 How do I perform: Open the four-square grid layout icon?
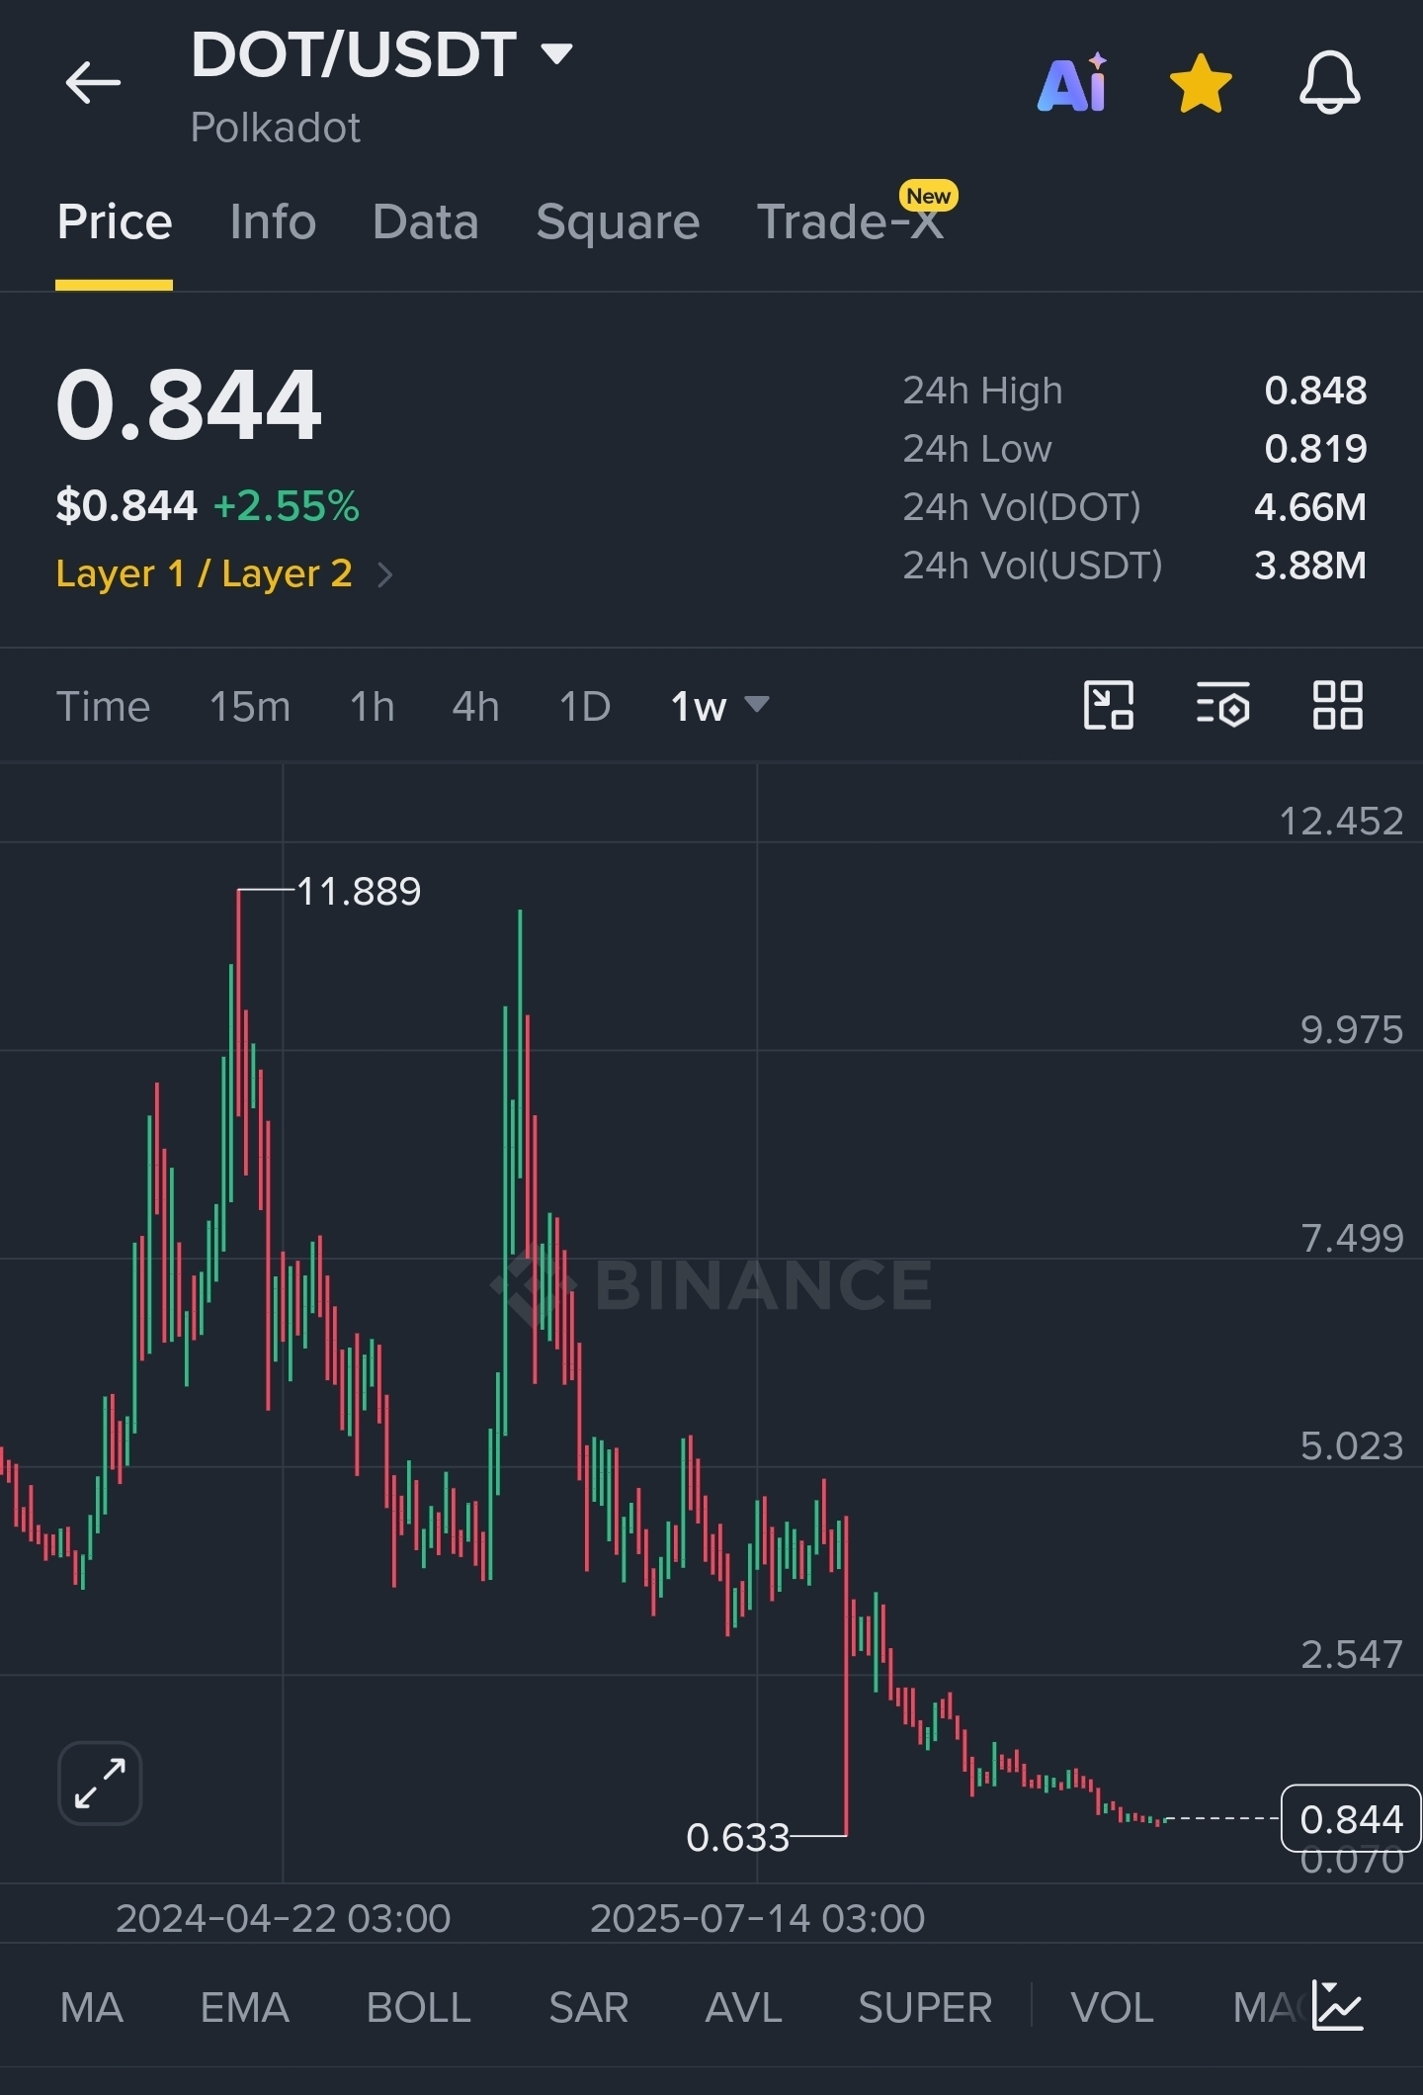coord(1338,705)
